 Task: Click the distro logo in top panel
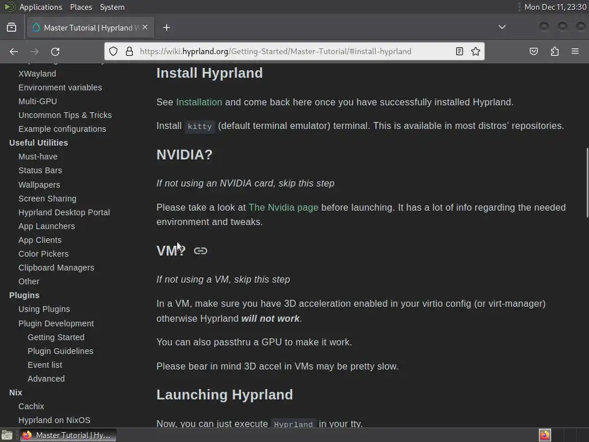click(10, 7)
